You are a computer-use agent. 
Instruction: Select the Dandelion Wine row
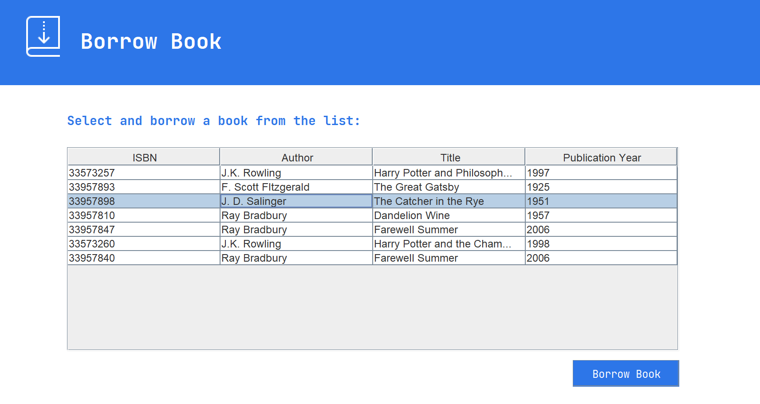(372, 215)
